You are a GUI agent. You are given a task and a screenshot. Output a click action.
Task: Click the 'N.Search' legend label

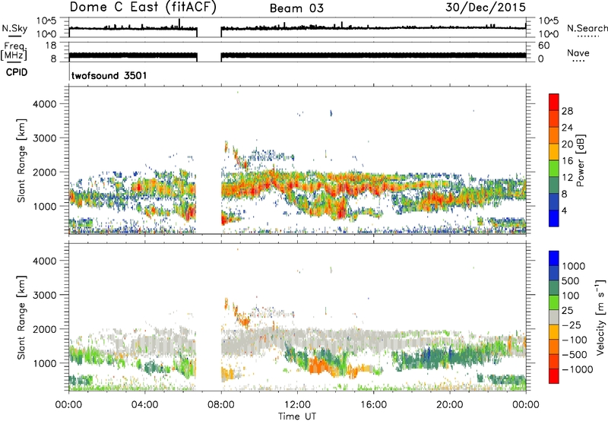[587, 28]
